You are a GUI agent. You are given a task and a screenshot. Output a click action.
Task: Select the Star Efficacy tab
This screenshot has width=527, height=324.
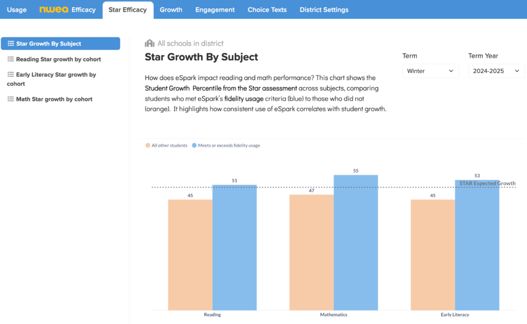pos(128,10)
